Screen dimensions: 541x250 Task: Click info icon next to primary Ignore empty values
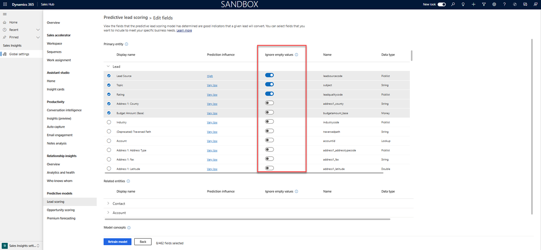(x=296, y=55)
